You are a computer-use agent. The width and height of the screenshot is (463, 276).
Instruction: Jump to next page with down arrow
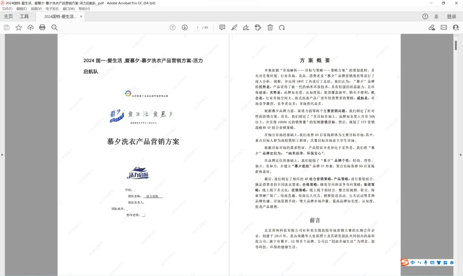(184, 27)
